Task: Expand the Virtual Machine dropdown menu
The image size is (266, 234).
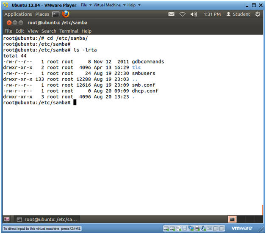Action: (x=109, y=5)
